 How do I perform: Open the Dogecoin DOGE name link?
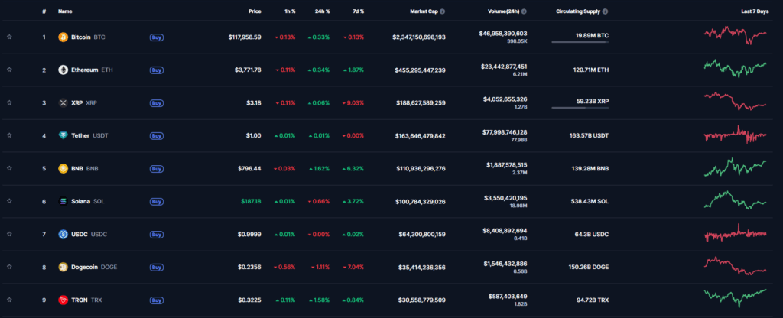tap(94, 267)
